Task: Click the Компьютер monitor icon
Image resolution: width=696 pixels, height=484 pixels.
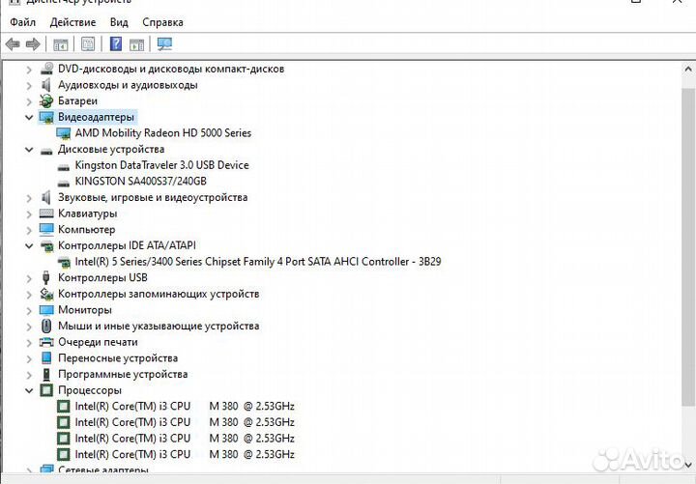Action: click(x=46, y=229)
